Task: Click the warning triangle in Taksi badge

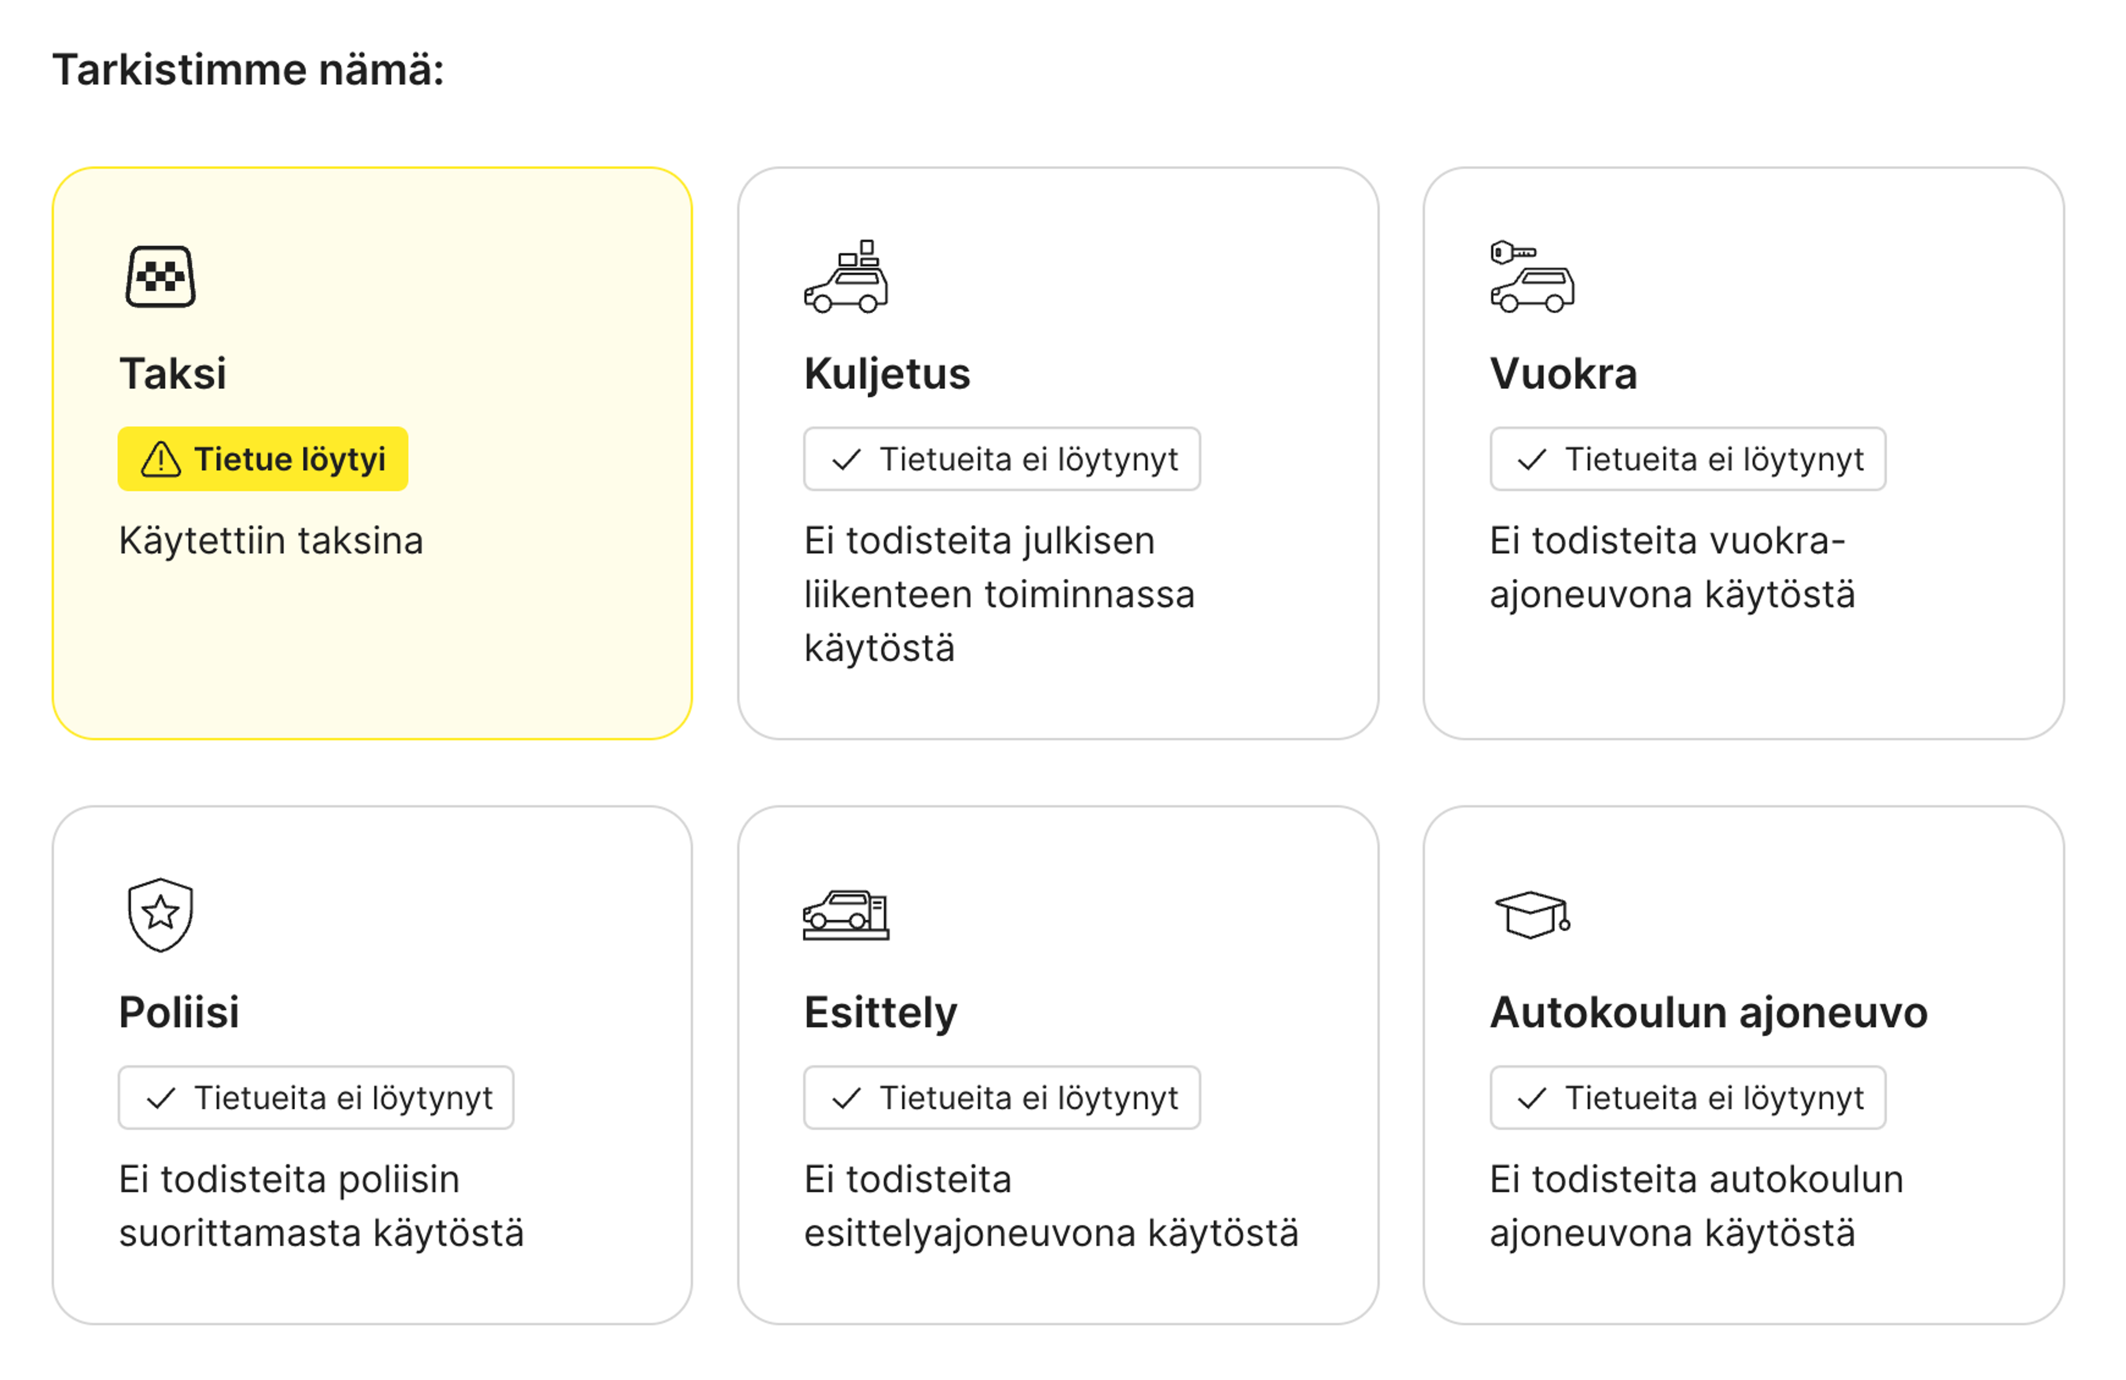Action: (x=162, y=460)
